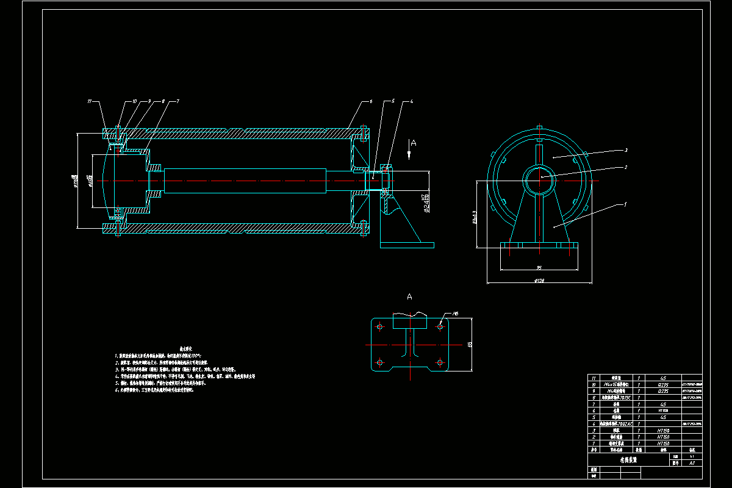Click the 95 base width dimension

(539, 268)
